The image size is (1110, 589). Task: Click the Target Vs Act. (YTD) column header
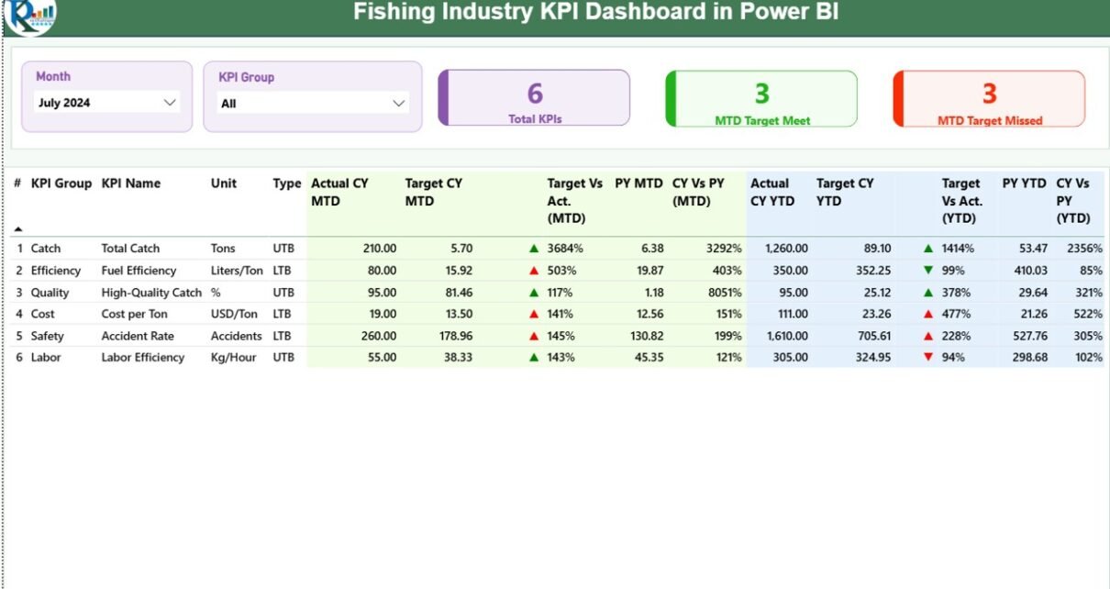(961, 201)
